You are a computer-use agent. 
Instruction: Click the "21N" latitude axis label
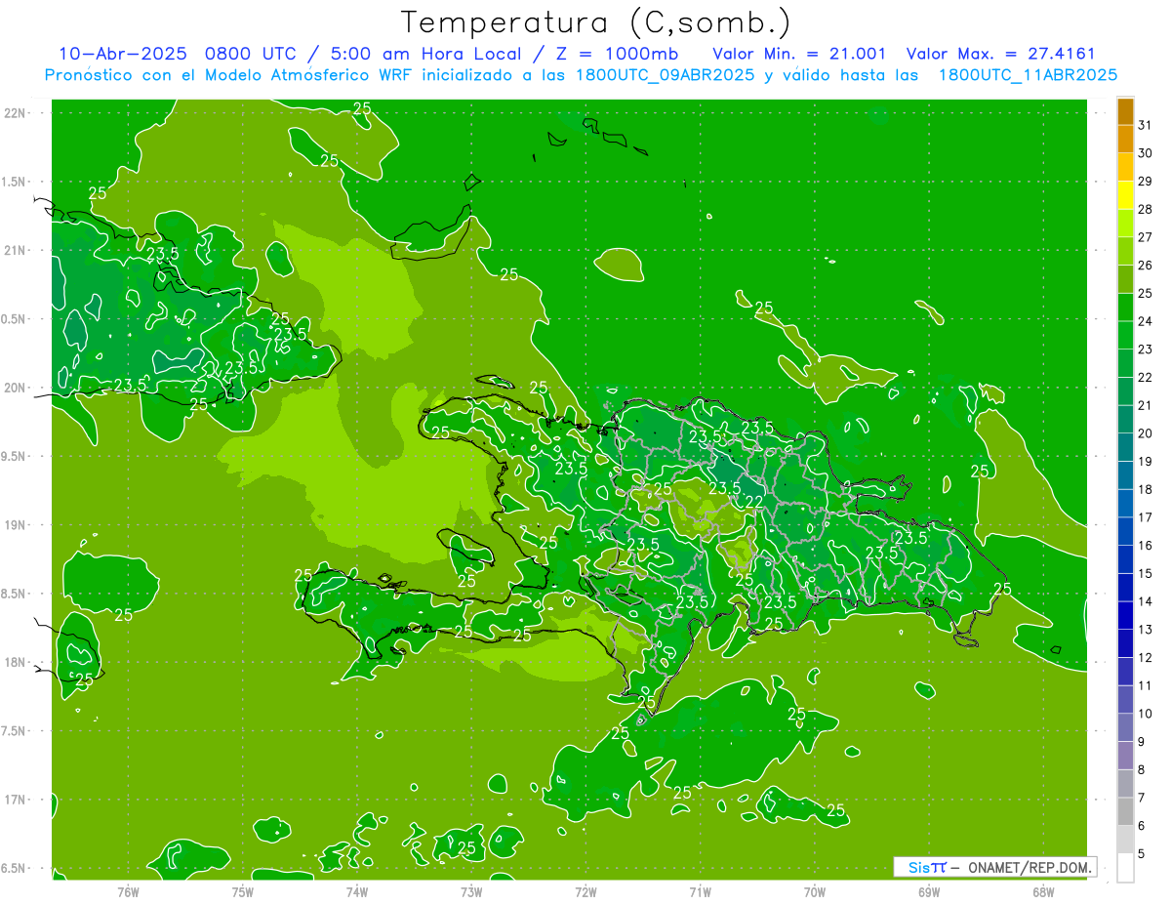[x=15, y=250]
